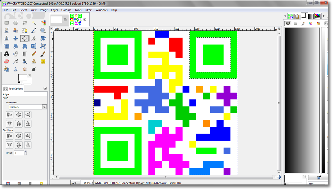Viewport: 333px width, 190px height.
Task: Activate the Bucket Fill tool
Action: pyautogui.click(x=15, y=54)
